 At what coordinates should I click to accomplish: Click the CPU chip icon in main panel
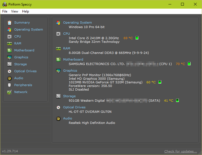click(x=58, y=34)
